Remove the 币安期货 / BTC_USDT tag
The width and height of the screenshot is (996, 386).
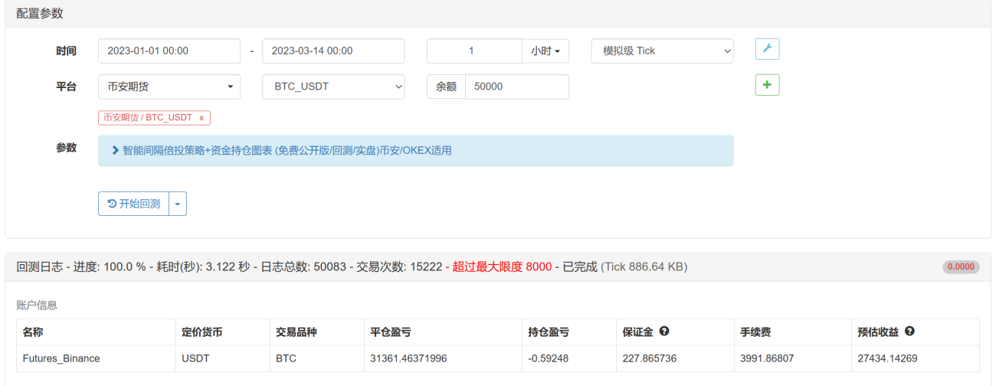click(x=201, y=118)
